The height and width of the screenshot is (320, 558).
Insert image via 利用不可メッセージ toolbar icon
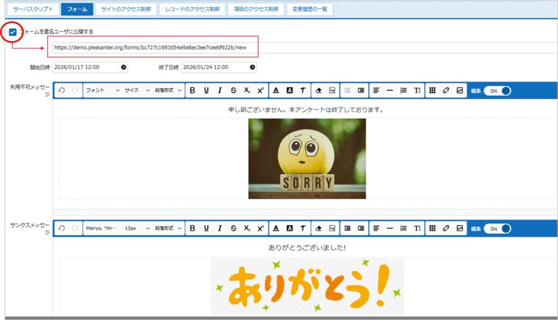click(459, 90)
